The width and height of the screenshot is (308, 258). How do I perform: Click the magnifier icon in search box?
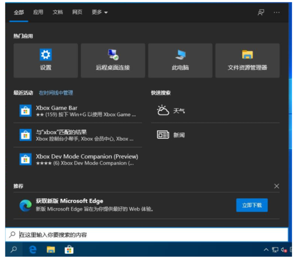tap(12, 235)
